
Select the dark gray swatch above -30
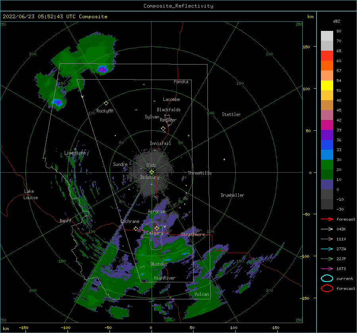327,204
